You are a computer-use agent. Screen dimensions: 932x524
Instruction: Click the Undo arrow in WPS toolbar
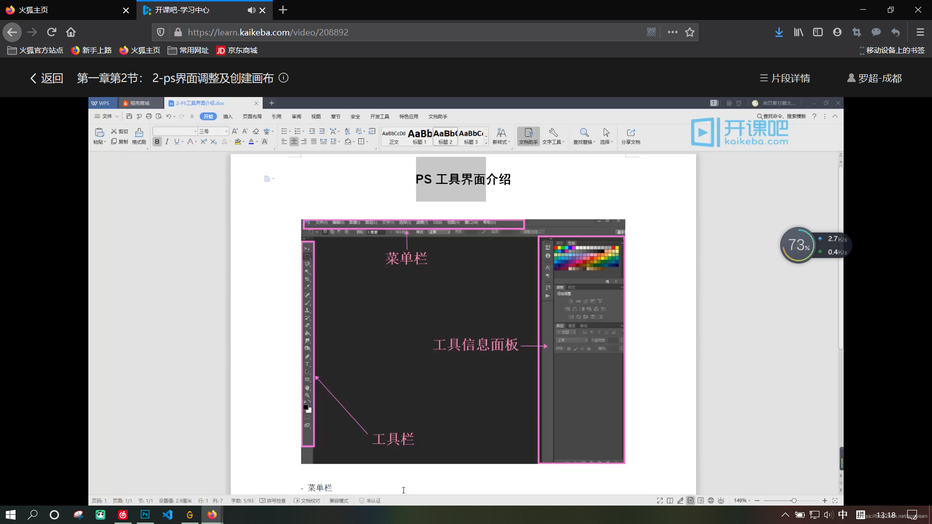168,116
